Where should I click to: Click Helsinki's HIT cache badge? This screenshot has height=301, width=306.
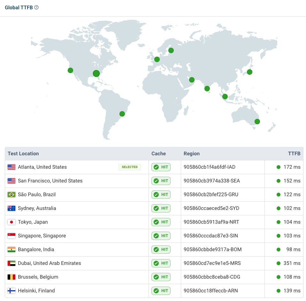point(161,290)
